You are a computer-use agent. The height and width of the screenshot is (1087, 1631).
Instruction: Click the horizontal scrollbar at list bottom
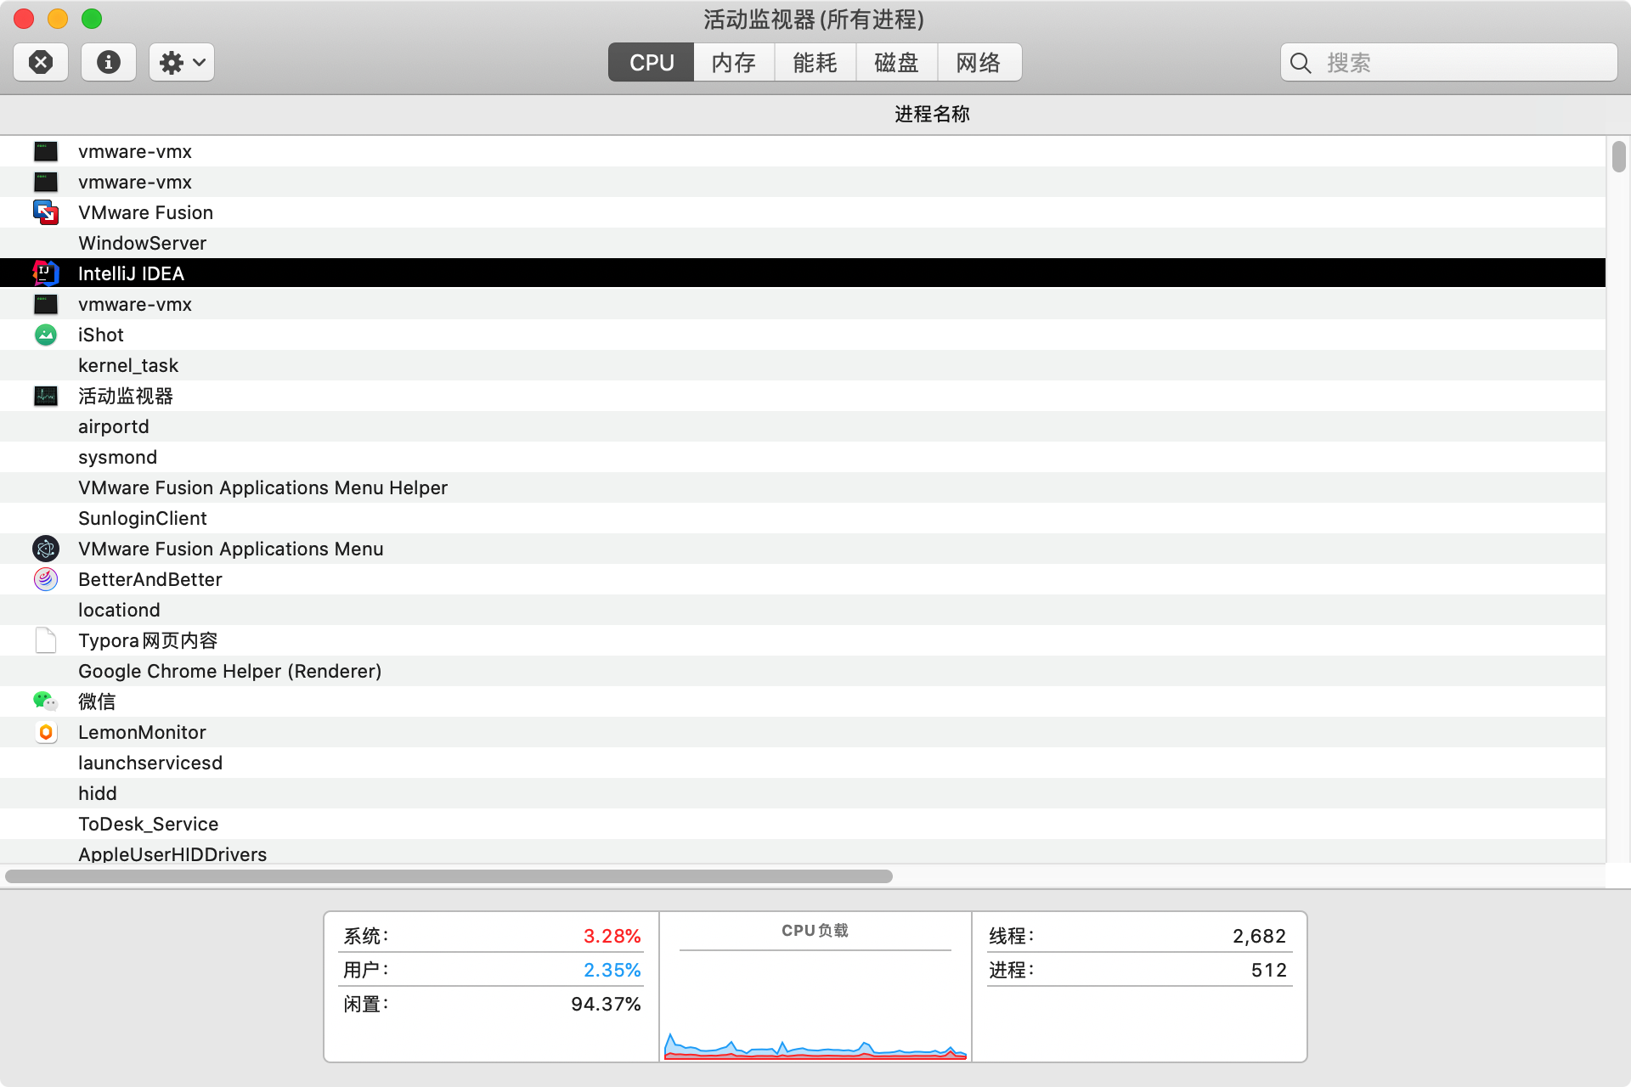click(449, 876)
